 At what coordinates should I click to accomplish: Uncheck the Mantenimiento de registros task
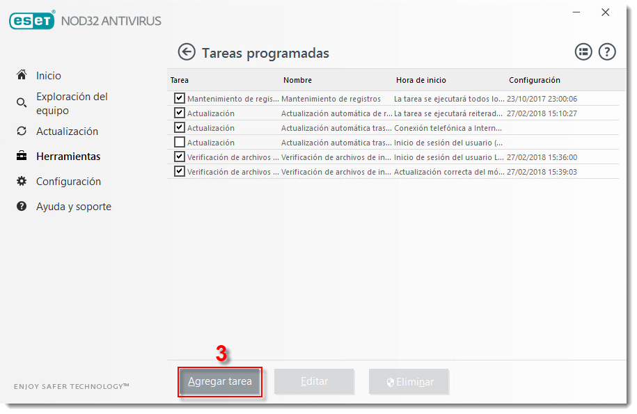(x=180, y=99)
